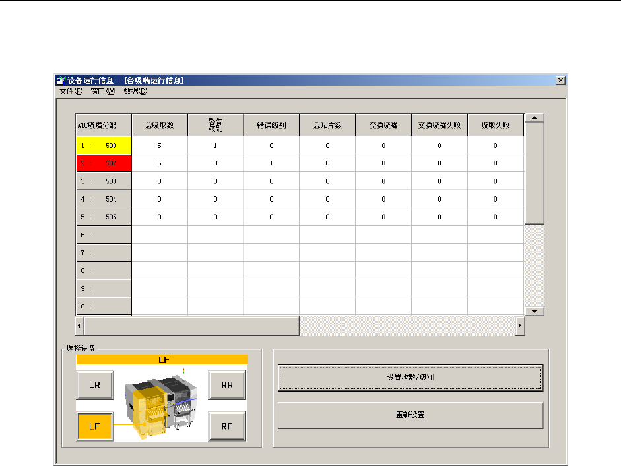Click 错误级别 value 1 in row 502
621x466 pixels.
[272, 163]
